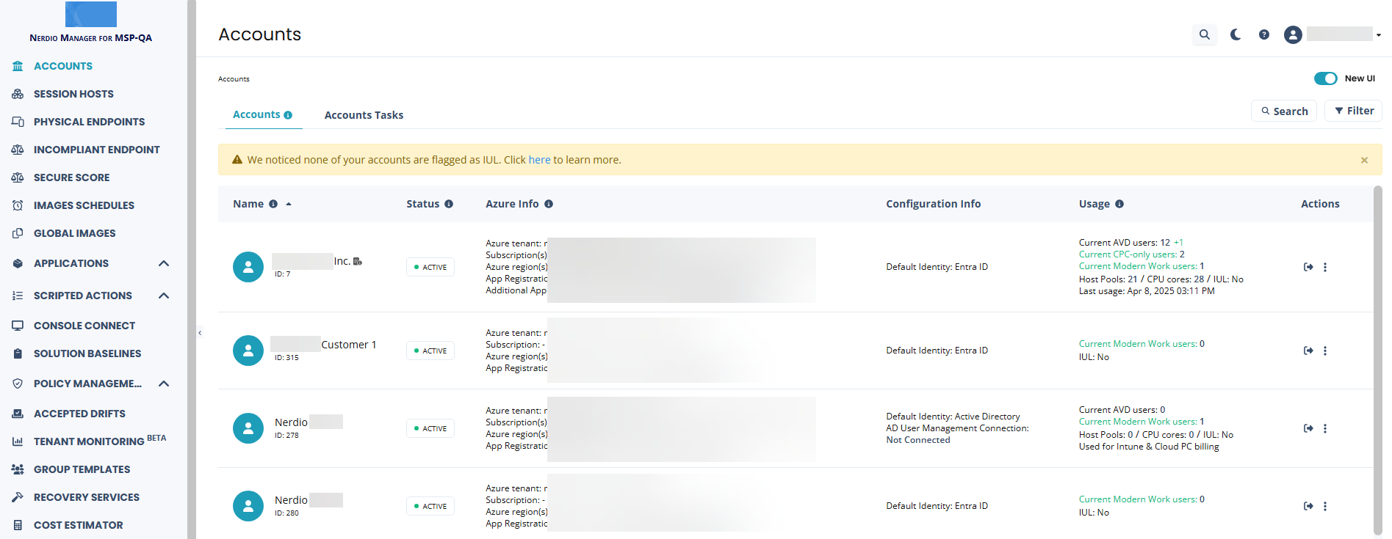The width and height of the screenshot is (1392, 539).
Task: Open Session Hosts from the sidebar
Action: [x=73, y=94]
